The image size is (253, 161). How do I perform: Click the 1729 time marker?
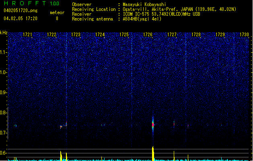click(x=220, y=35)
